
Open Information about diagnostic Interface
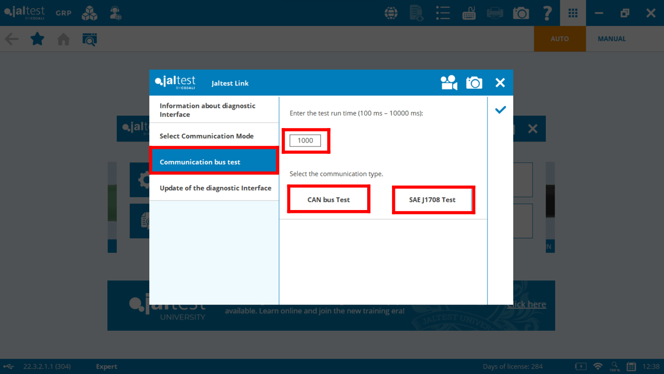pyautogui.click(x=214, y=110)
